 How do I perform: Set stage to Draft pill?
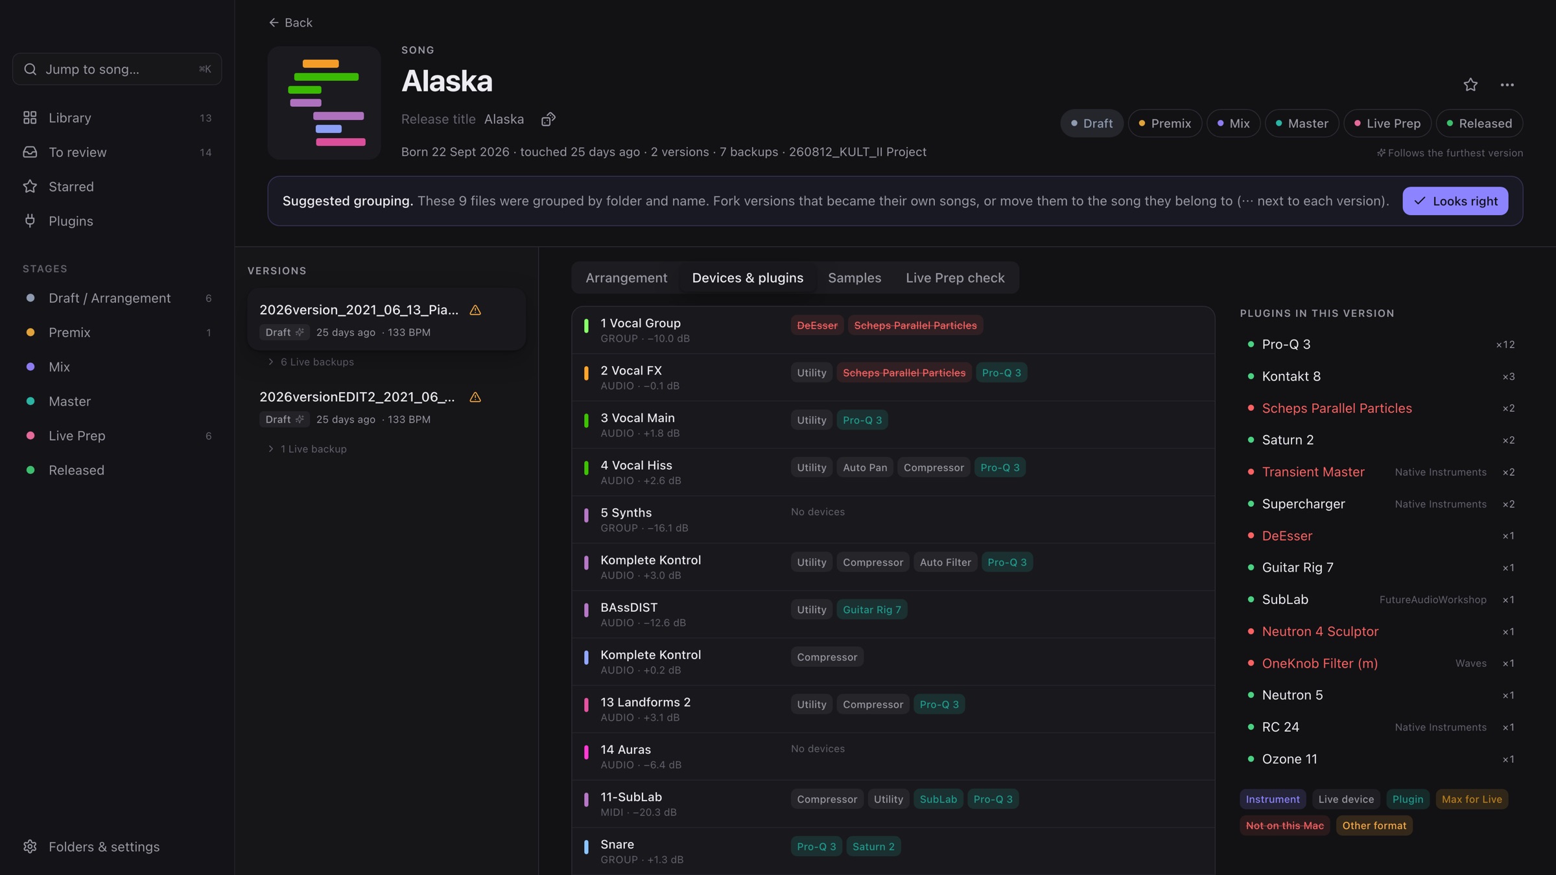[x=1092, y=123]
